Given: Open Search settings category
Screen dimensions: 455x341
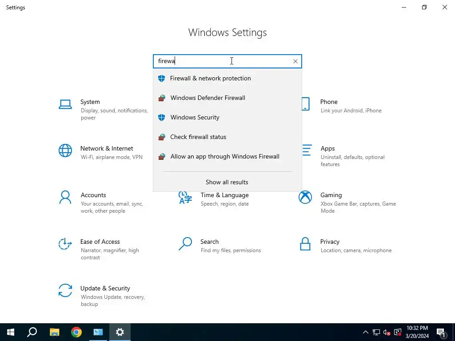Looking at the screenshot, I should point(220,246).
